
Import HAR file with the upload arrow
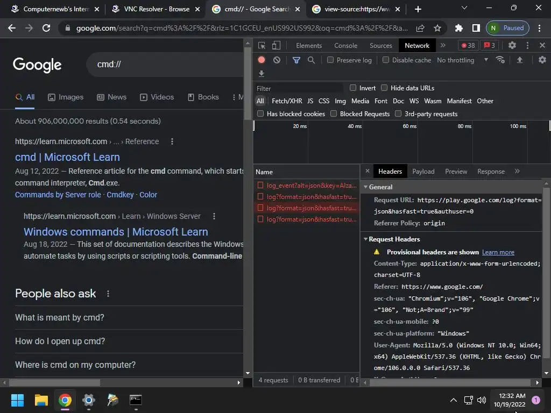click(520, 60)
